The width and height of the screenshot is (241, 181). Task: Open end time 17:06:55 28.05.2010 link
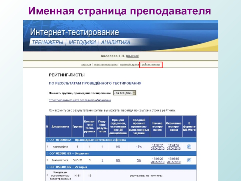point(174,160)
